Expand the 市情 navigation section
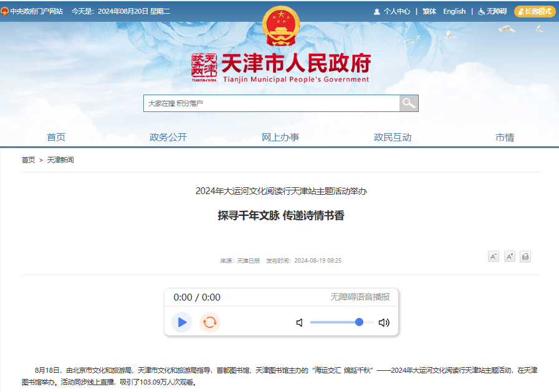This screenshot has width=559, height=392. [505, 138]
